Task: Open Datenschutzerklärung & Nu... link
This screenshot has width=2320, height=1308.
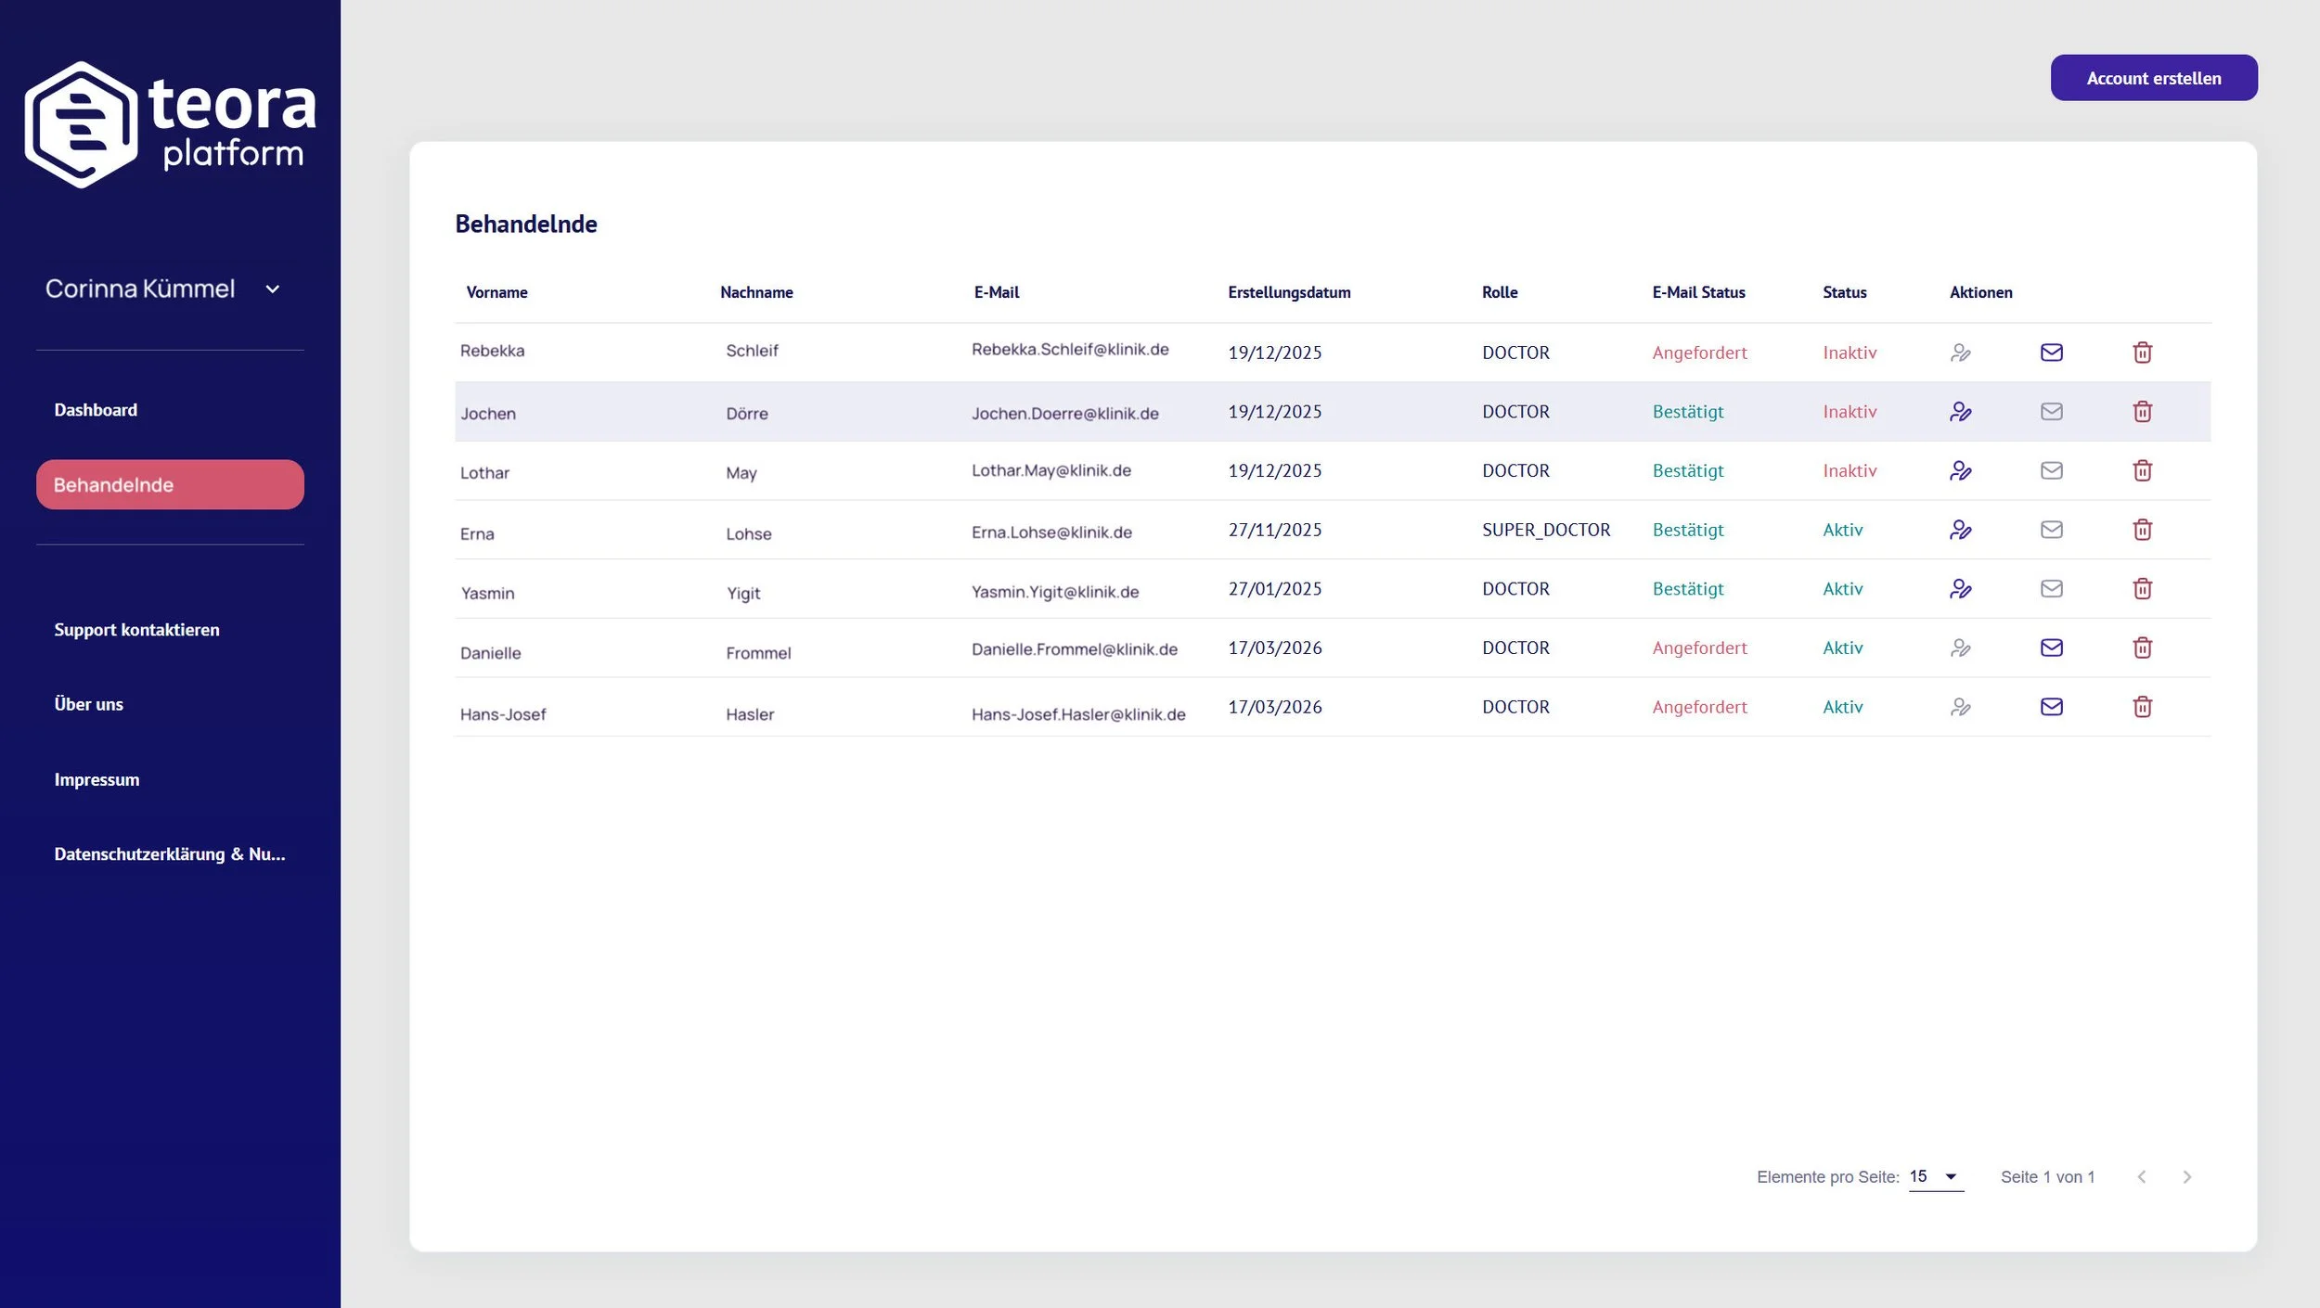Action: pos(169,853)
